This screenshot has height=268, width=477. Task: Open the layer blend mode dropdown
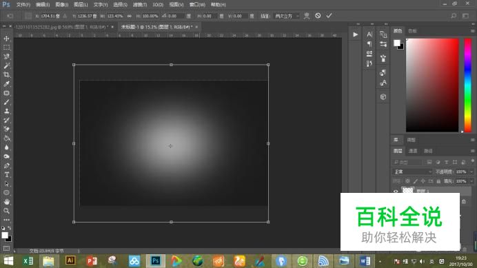point(412,172)
